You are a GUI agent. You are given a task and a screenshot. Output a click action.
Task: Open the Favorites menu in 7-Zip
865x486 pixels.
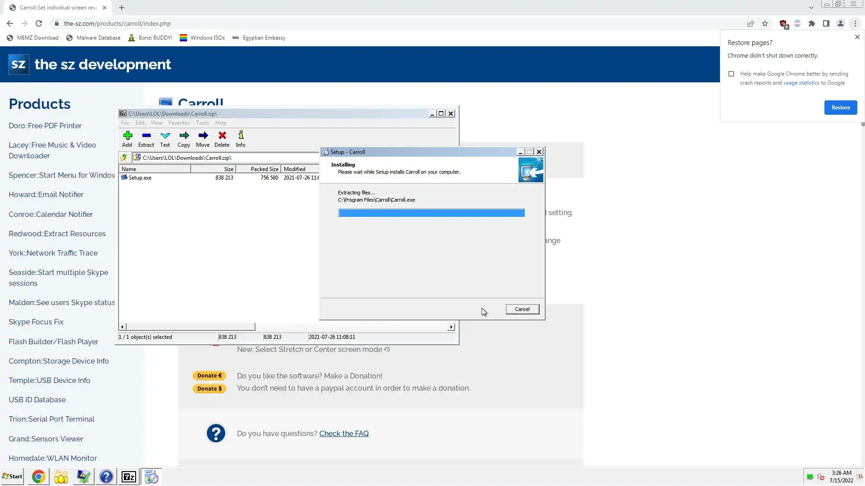(178, 123)
